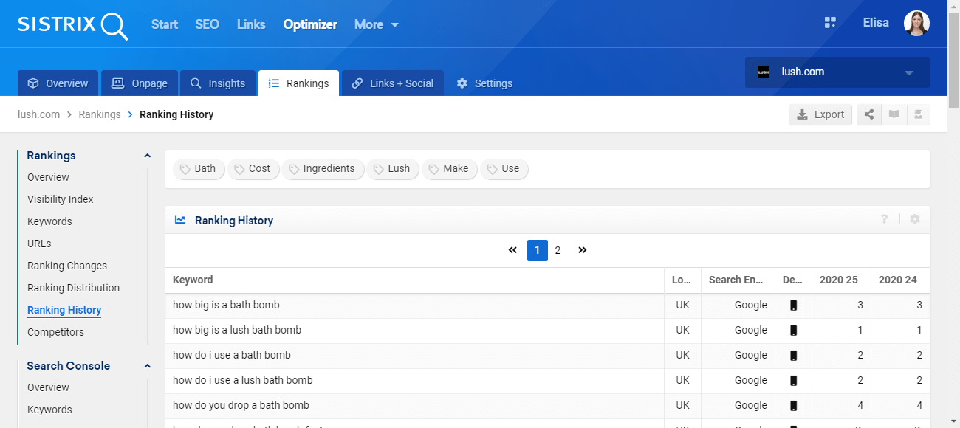Image resolution: width=960 pixels, height=428 pixels.
Task: Click the Location column header
Action: (x=682, y=280)
